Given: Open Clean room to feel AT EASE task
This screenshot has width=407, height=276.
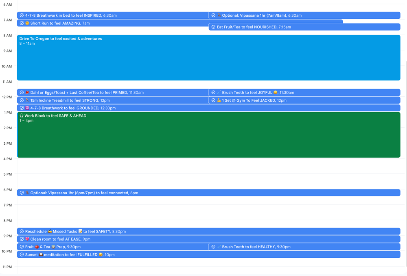Looking at the screenshot, I should pos(209,239).
